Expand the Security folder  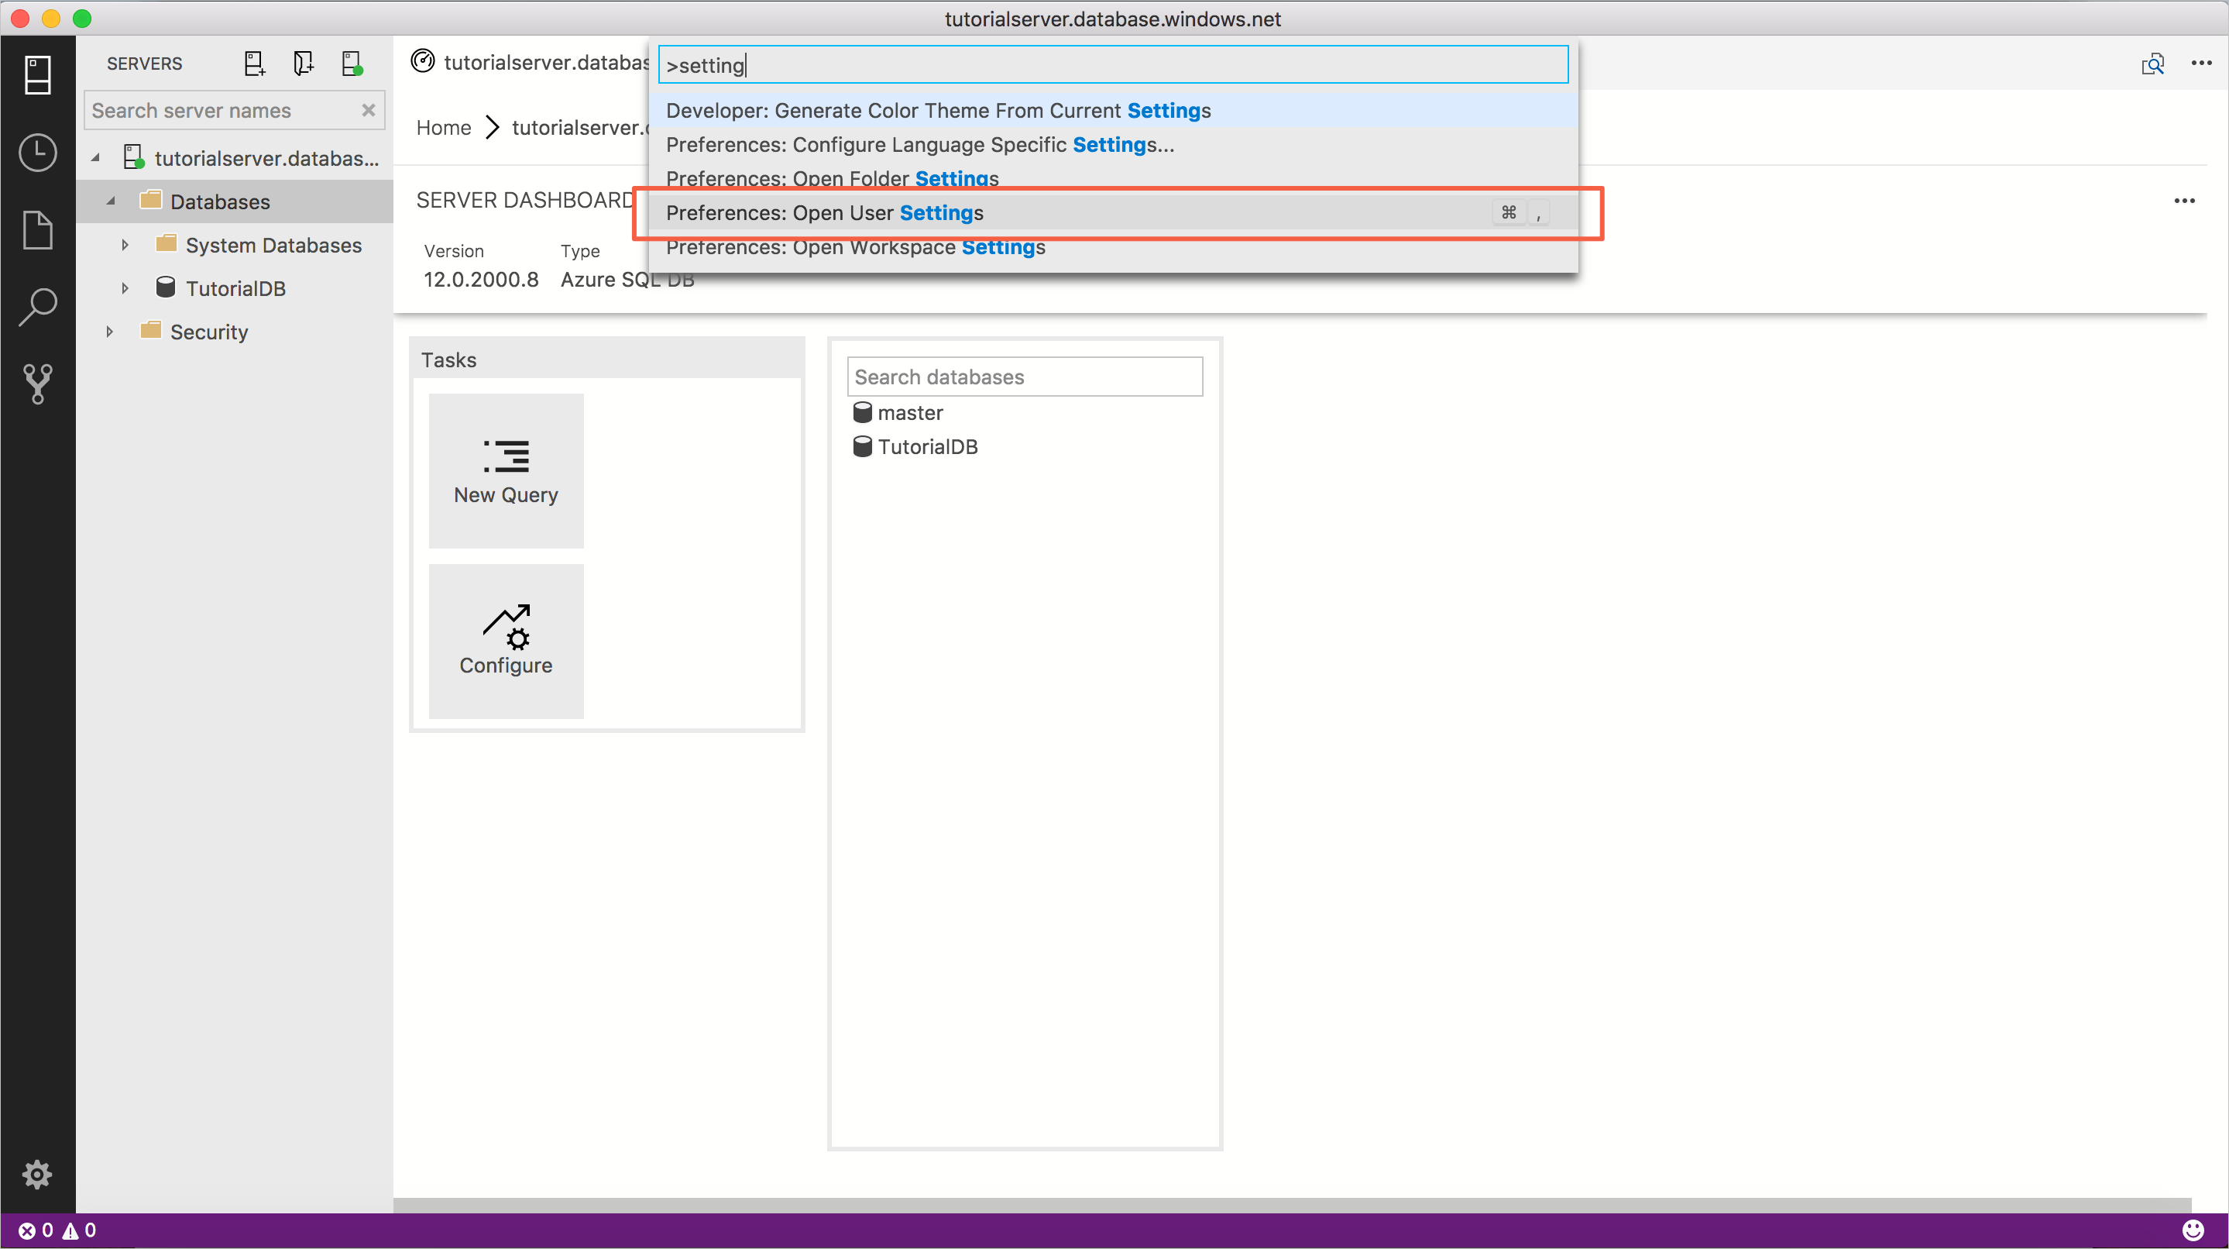click(x=109, y=332)
